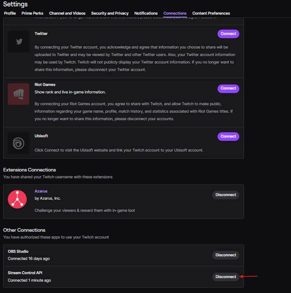Open the Prime Perks tab

click(x=32, y=13)
